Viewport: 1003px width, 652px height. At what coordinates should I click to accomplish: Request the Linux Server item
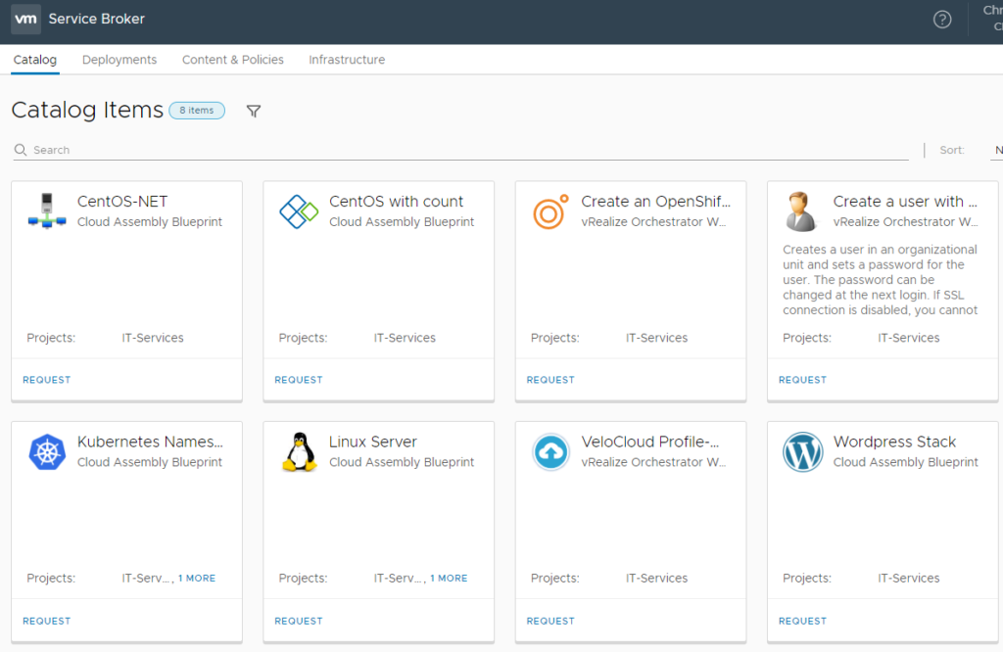(x=299, y=621)
